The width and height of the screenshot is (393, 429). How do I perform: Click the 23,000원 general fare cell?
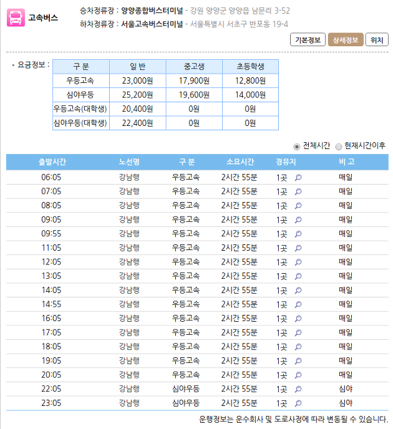[137, 80]
